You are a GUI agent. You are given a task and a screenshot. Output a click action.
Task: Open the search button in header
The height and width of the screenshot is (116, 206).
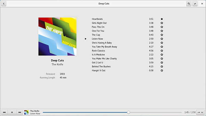click(x=189, y=4)
